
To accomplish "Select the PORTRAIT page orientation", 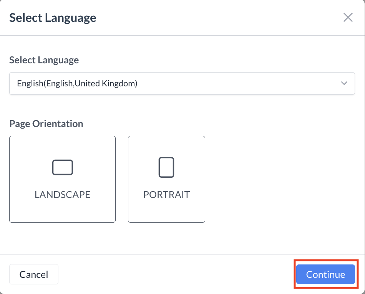I will [166, 179].
